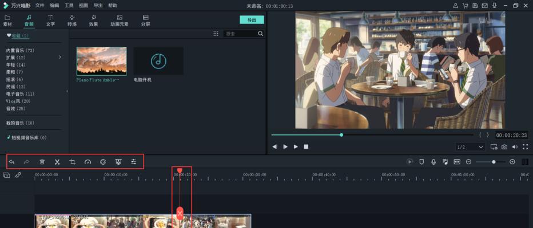Click the redo arrow in the timeline toolbar
Image resolution: width=533 pixels, height=228 pixels.
click(26, 162)
